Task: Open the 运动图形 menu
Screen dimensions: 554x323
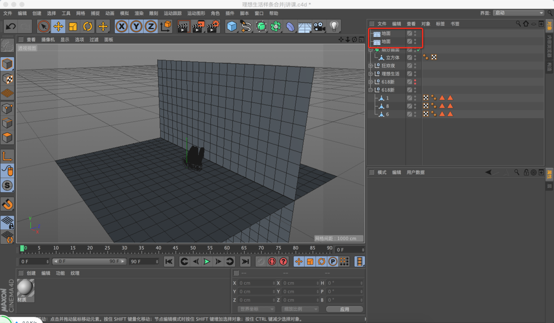Action: (196, 13)
